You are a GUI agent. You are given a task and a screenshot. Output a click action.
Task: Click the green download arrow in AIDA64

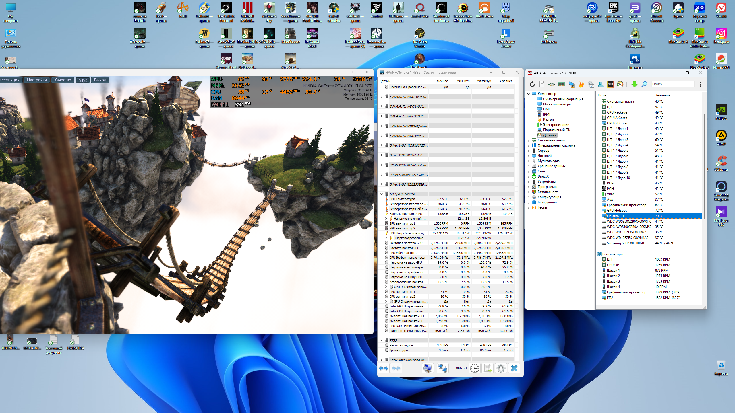(634, 84)
